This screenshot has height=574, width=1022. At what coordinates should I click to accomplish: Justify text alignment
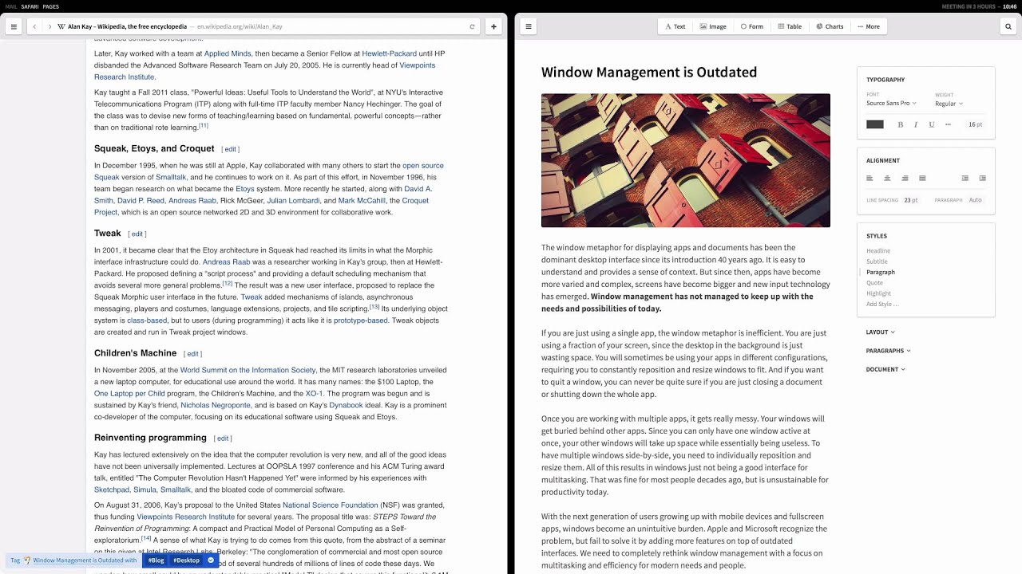coord(922,179)
